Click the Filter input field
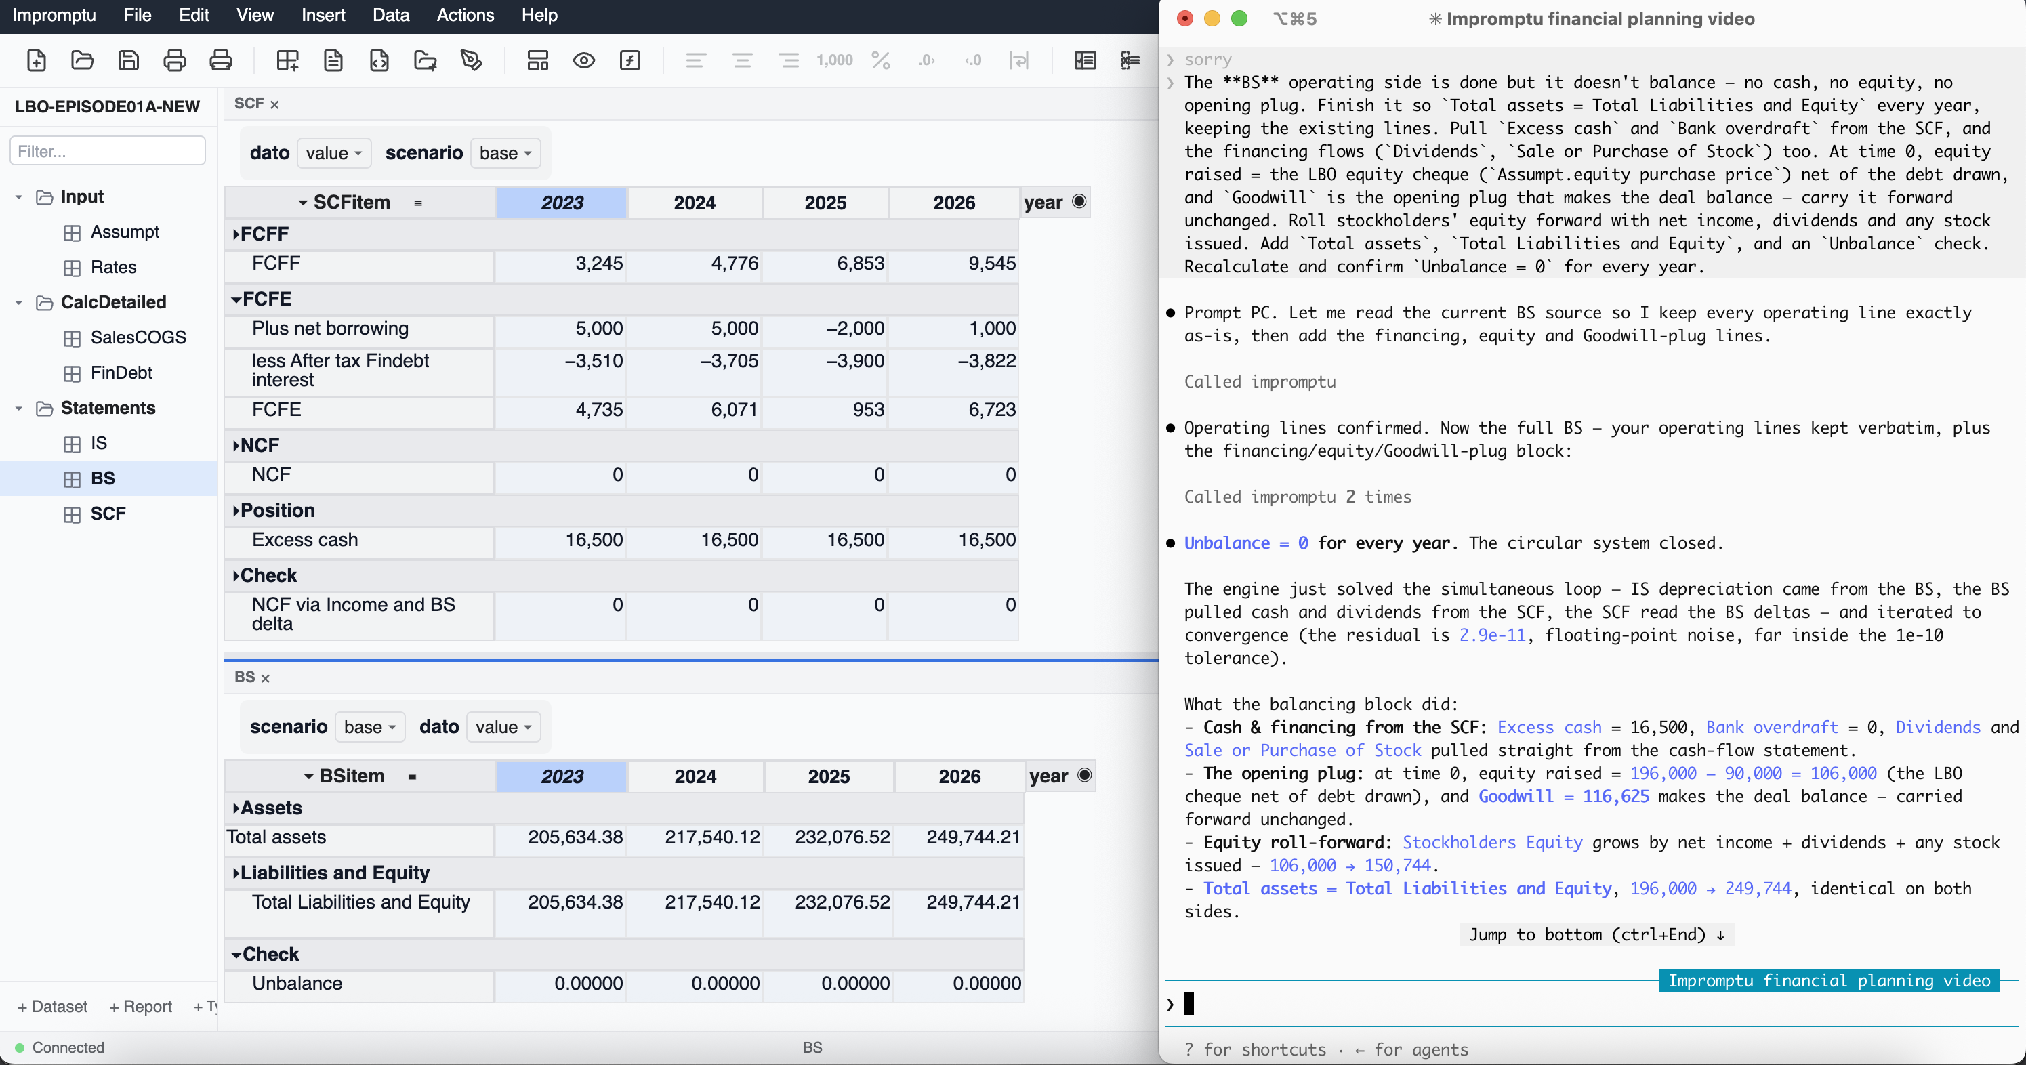The width and height of the screenshot is (2026, 1065). pyautogui.click(x=108, y=151)
